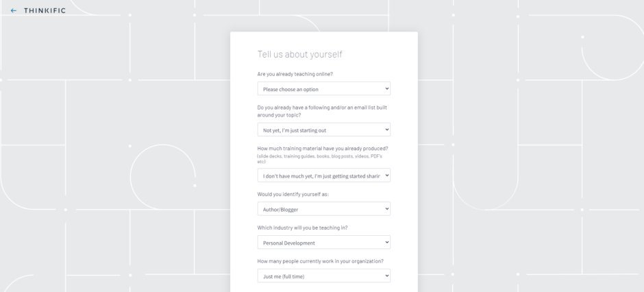Click the Thinkific logo
The width and height of the screenshot is (644, 292).
45,11
